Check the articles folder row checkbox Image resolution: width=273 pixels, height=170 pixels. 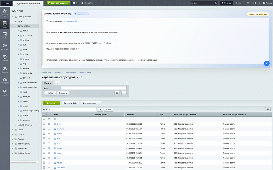[44, 134]
